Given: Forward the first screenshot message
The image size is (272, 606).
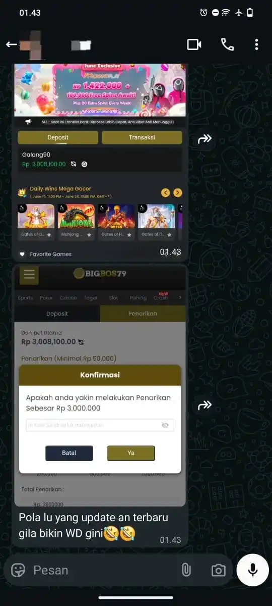Looking at the screenshot, I should 205,139.
